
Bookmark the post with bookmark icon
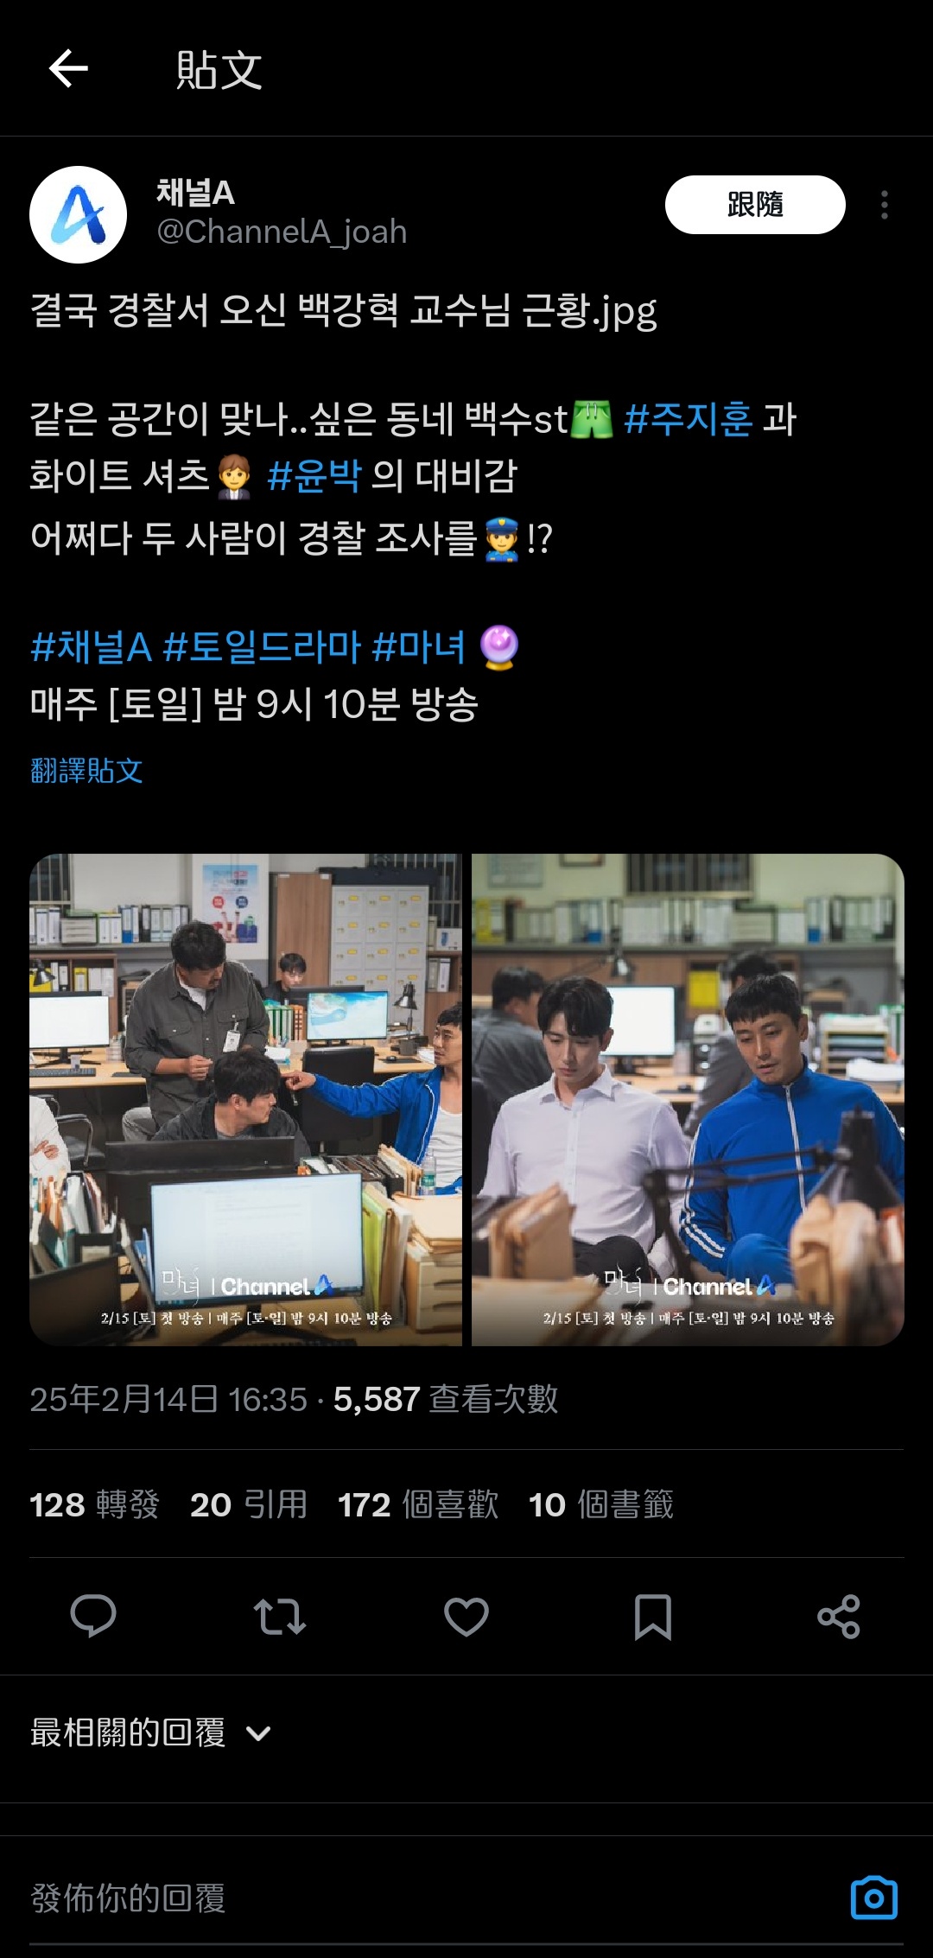[x=653, y=1616]
